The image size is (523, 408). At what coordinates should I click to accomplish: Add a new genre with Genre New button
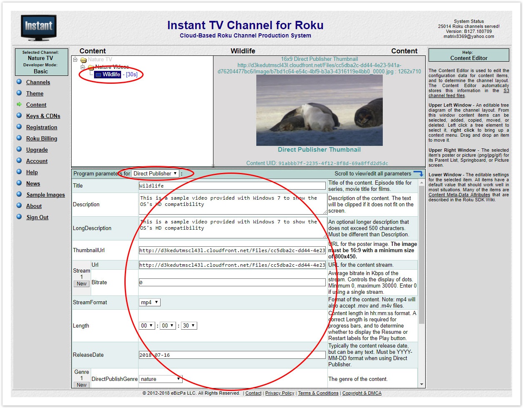[x=82, y=385]
